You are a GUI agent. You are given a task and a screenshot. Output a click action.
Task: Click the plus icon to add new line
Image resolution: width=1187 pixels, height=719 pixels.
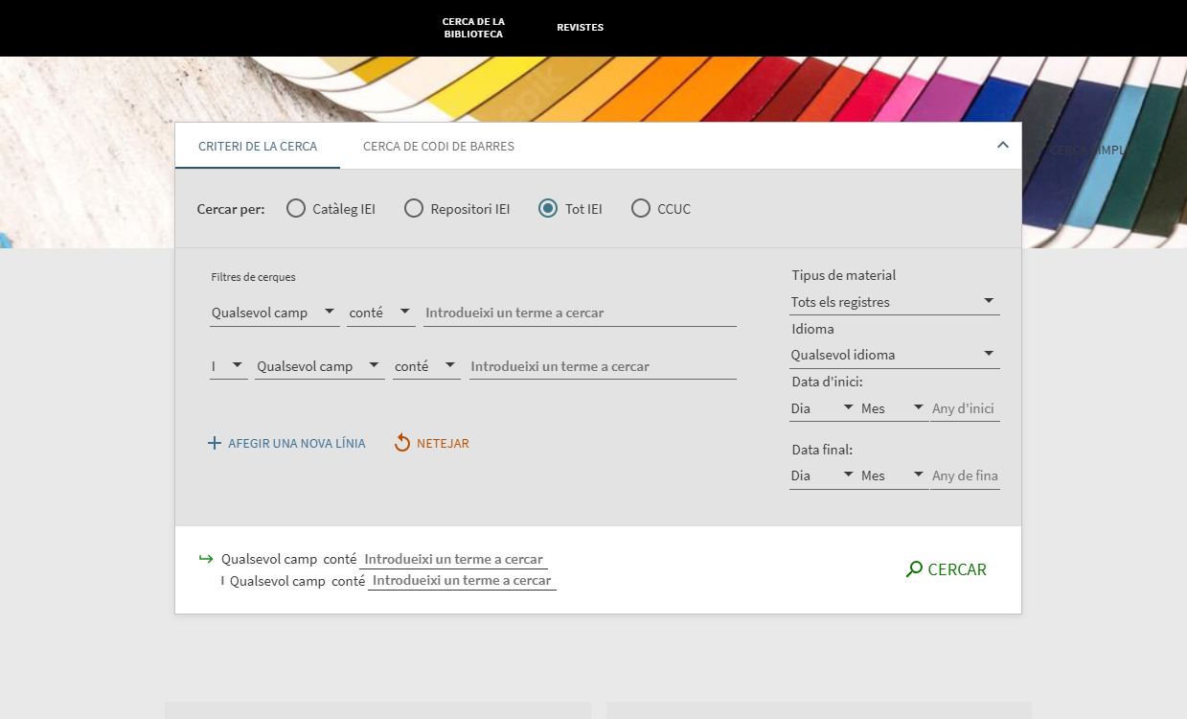[x=215, y=443]
